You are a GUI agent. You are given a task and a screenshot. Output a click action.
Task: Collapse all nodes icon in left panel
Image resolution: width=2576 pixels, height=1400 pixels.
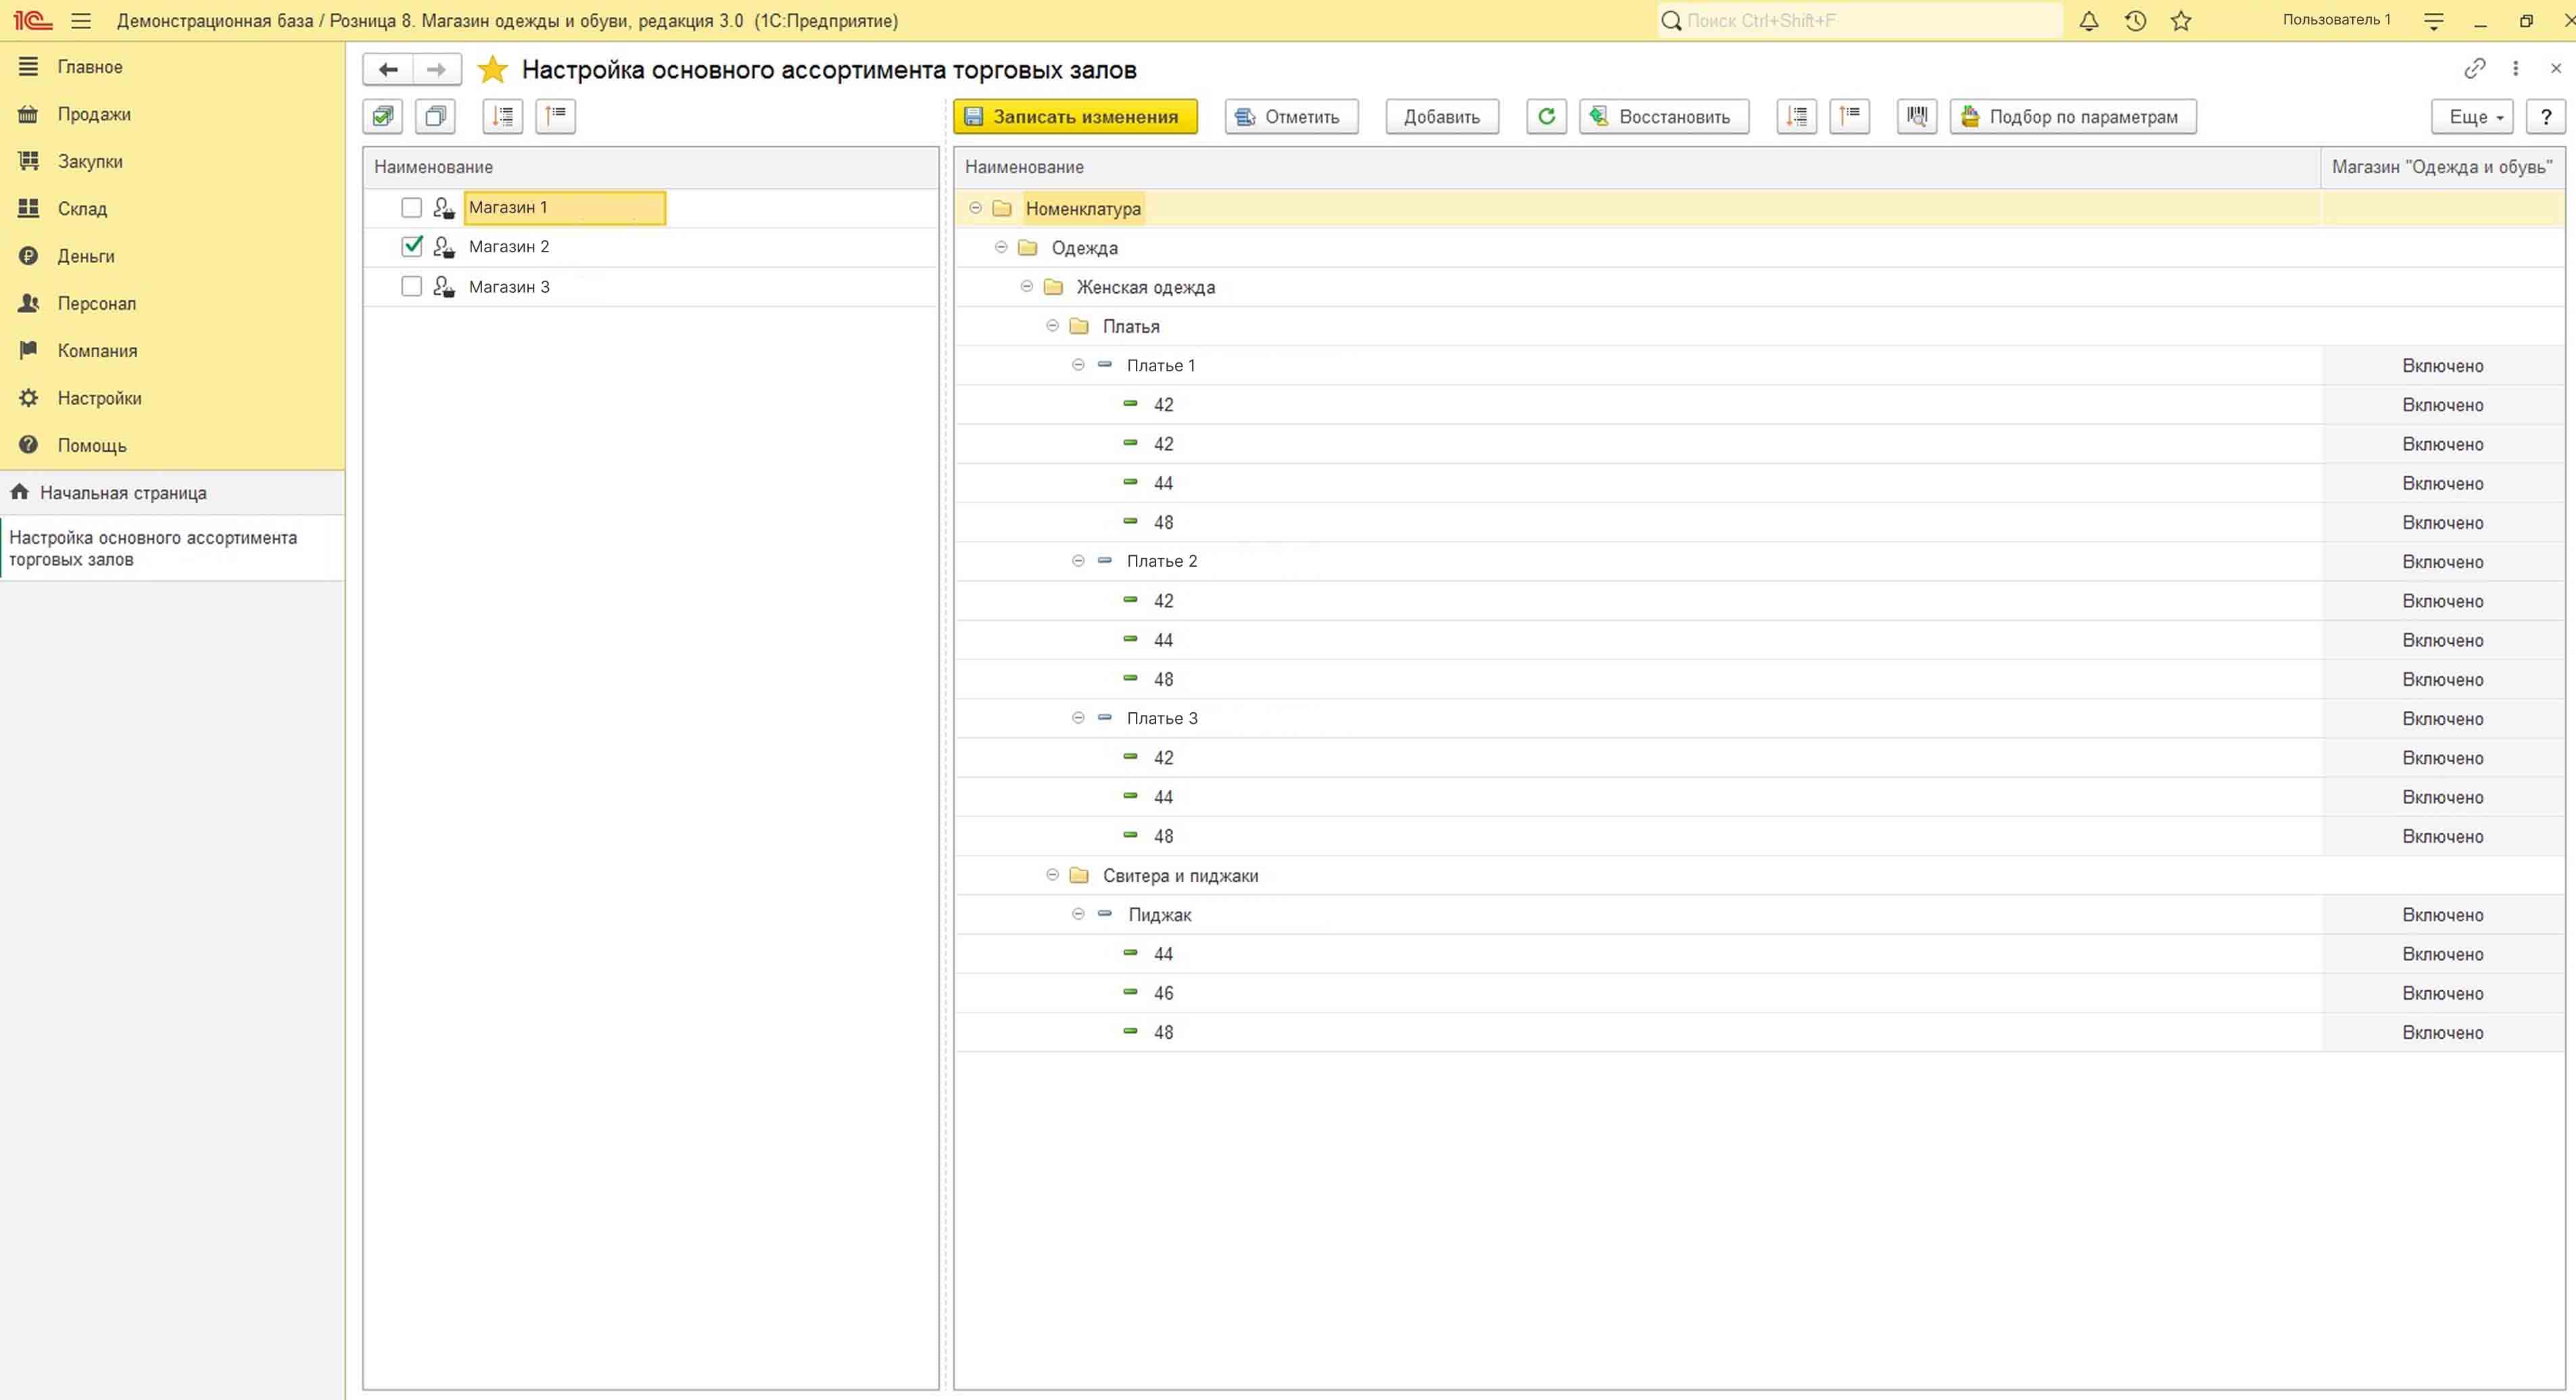click(555, 116)
